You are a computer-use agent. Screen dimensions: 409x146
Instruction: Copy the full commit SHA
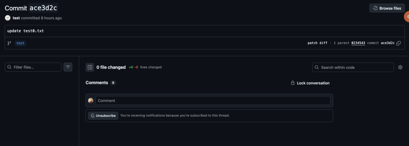[x=398, y=43]
